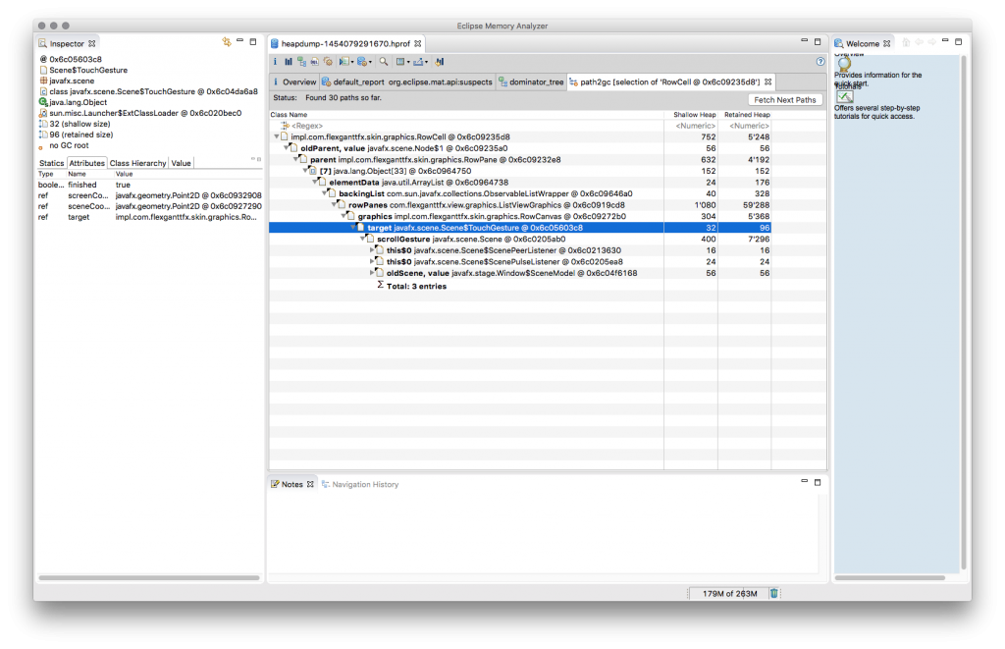Screen dimensions: 1005x649
Task: Click the Class Name column header
Action: click(466, 115)
